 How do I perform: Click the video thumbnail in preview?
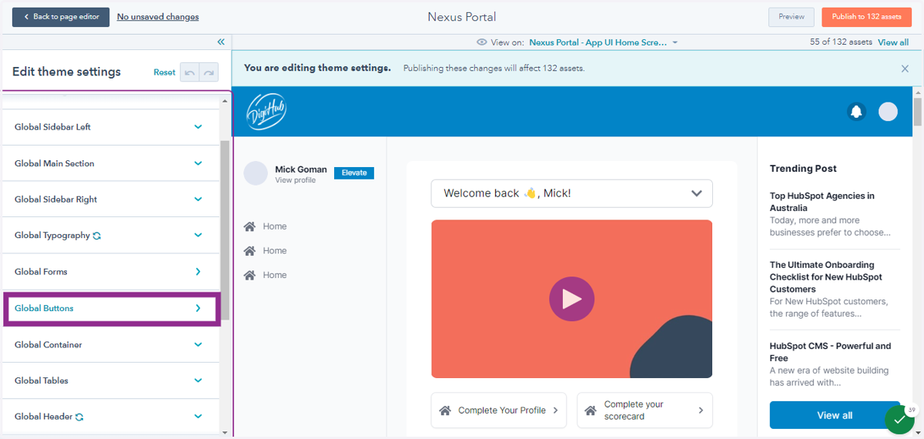(571, 299)
